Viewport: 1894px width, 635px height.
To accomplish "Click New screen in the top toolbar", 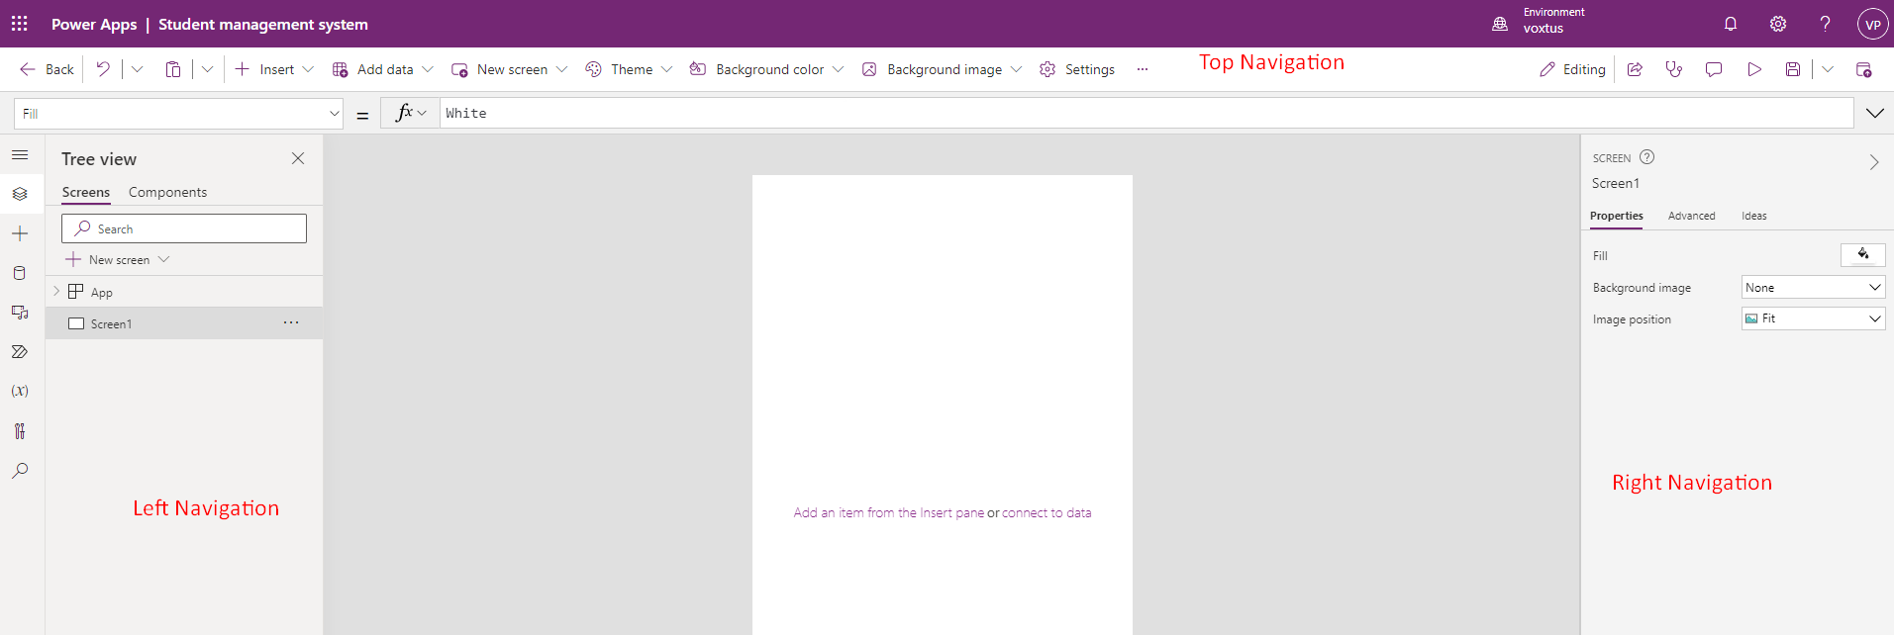I will pos(509,69).
